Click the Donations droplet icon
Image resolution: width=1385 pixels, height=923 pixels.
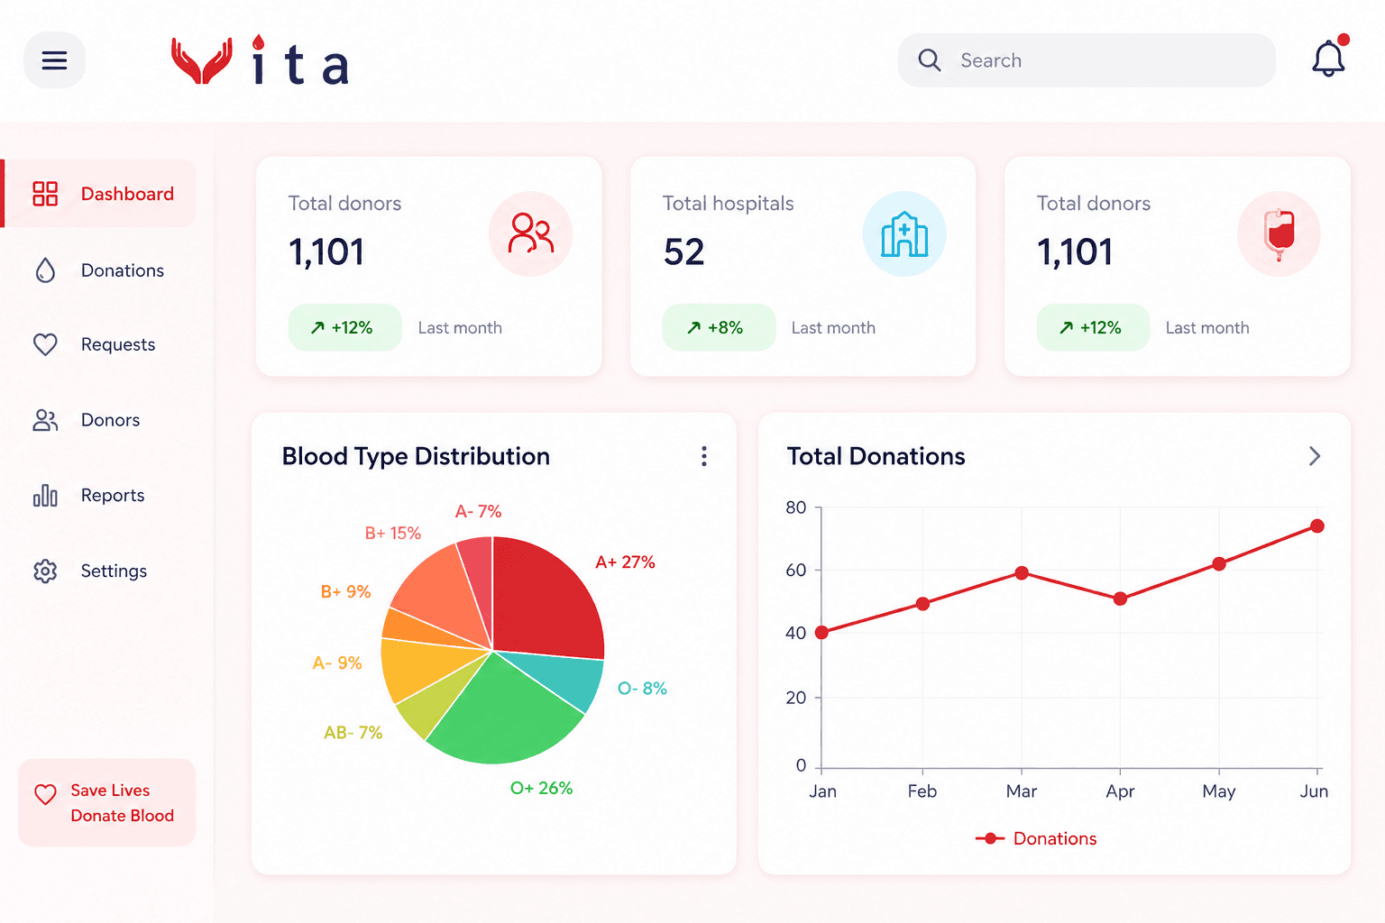(x=45, y=270)
